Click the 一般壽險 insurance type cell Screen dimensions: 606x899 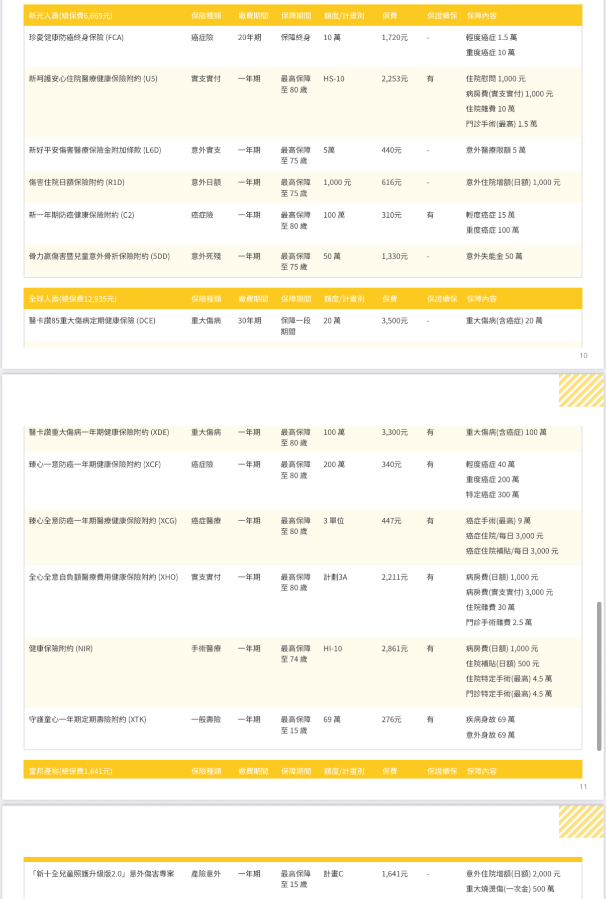tap(206, 719)
